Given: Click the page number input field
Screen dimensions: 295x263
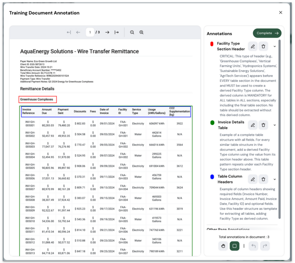Looking at the screenshot, I should pyautogui.click(x=90, y=32).
